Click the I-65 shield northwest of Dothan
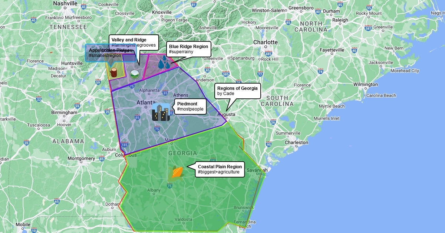 click(57, 202)
